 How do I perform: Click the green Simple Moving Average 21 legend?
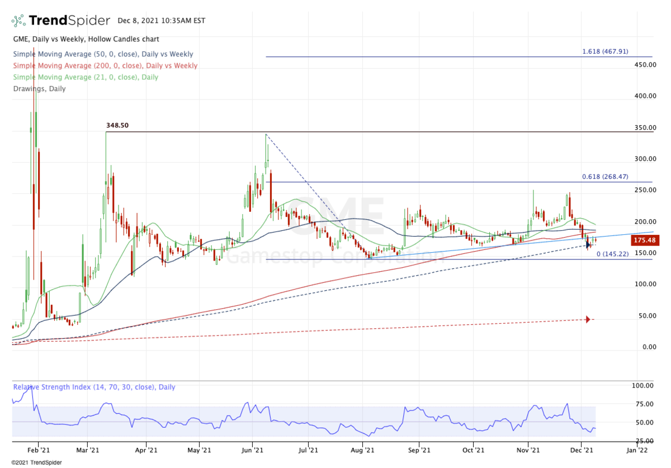coord(86,77)
